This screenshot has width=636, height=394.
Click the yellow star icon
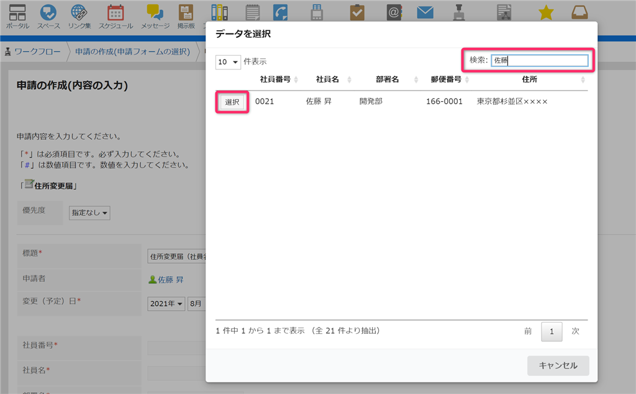pos(546,12)
